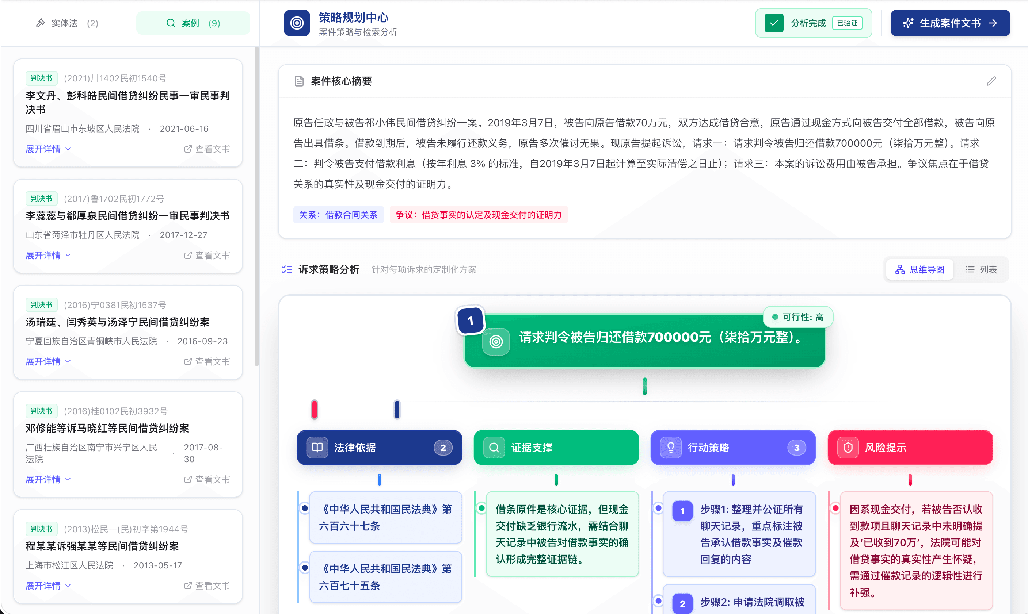Click case number (2016)桂0102民初3932号
The width and height of the screenshot is (1028, 614).
[x=115, y=411]
